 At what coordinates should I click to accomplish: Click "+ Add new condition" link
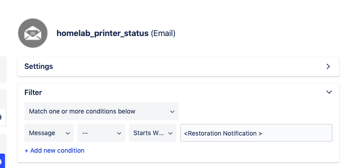[x=55, y=150]
